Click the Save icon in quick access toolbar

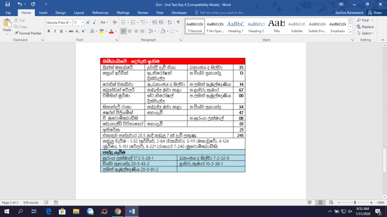click(9, 4)
